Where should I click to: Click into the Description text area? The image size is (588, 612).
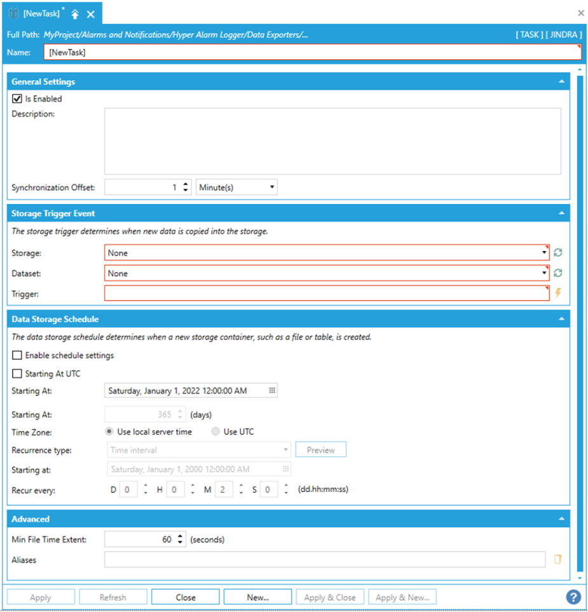[x=332, y=141]
